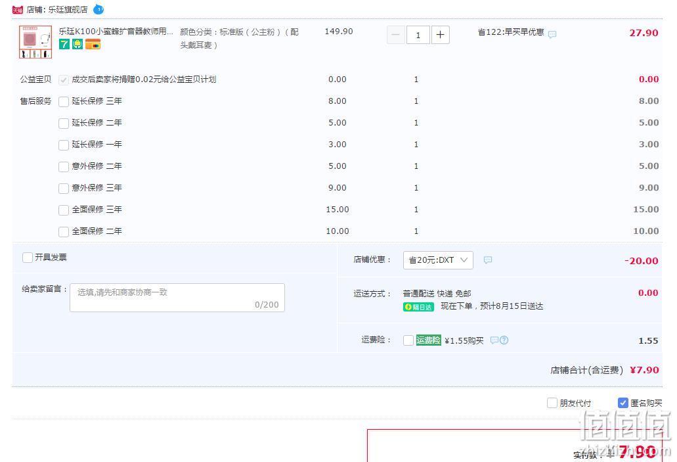The width and height of the screenshot is (677, 462).
Task: Click the 公益宝贝 donation checkbox
Action: (x=64, y=80)
